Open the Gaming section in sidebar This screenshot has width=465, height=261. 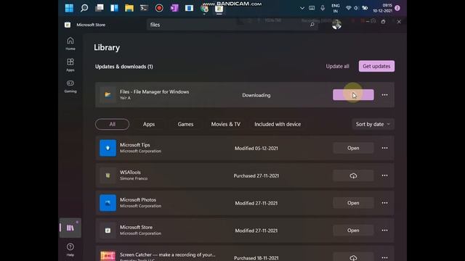point(70,86)
